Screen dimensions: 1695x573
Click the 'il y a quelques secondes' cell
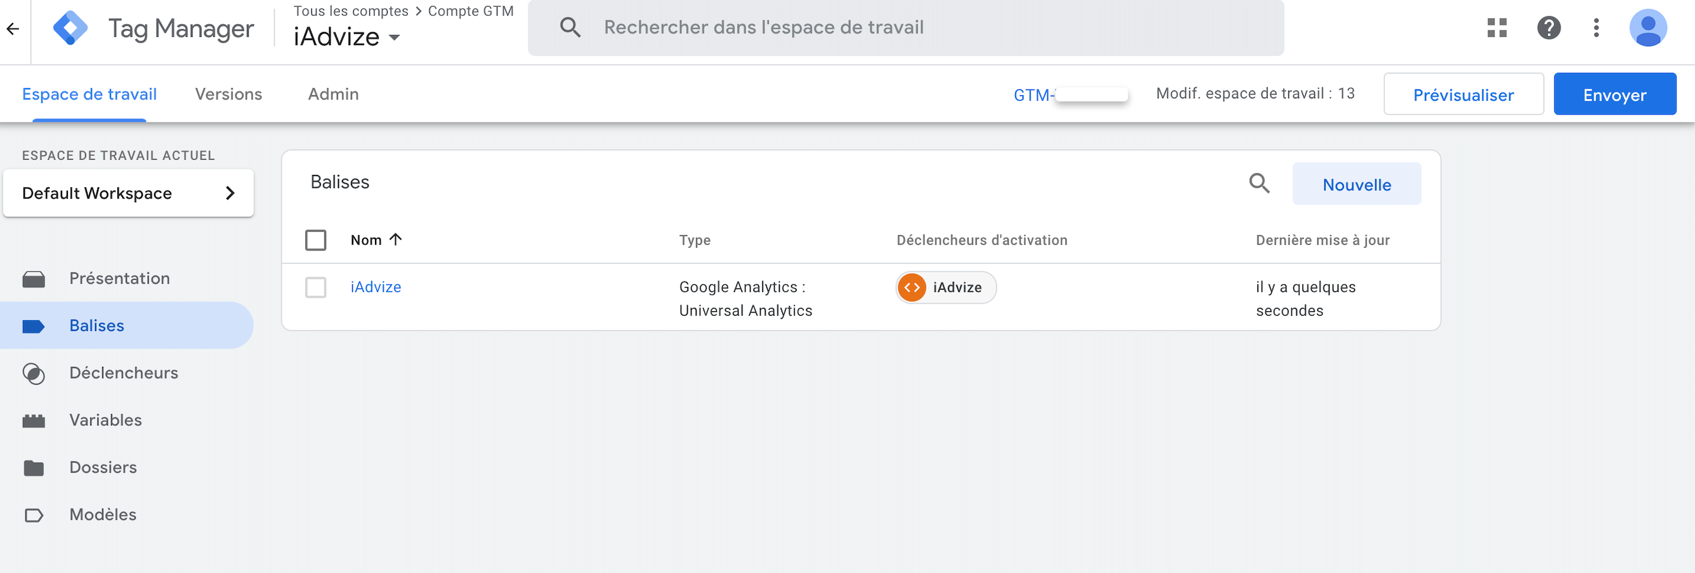click(x=1306, y=299)
